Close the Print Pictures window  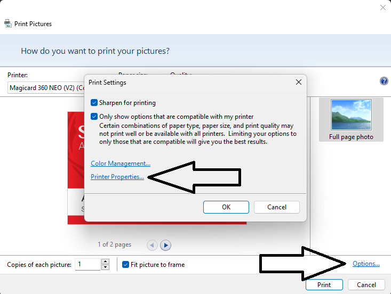click(x=382, y=7)
